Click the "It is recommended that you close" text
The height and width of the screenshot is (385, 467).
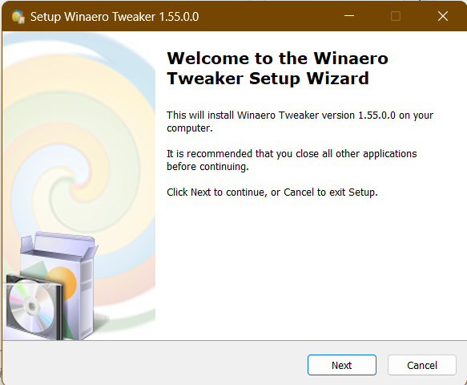click(x=292, y=160)
